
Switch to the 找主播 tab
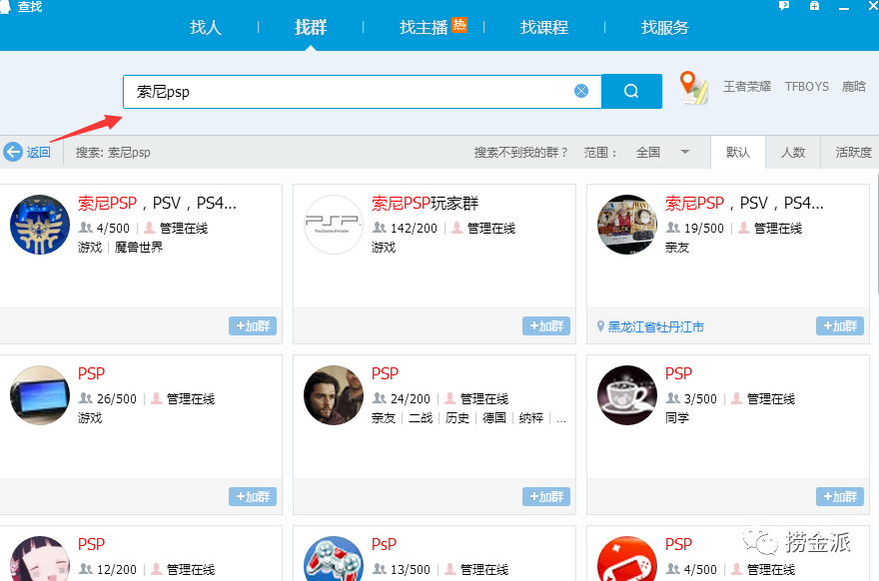[x=425, y=27]
